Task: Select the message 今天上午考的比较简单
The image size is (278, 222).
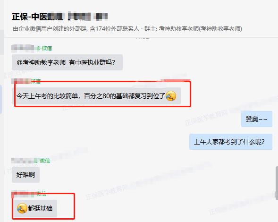Action: click(x=97, y=96)
